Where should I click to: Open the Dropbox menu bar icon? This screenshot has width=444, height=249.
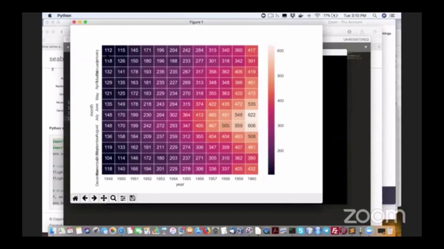[293, 16]
